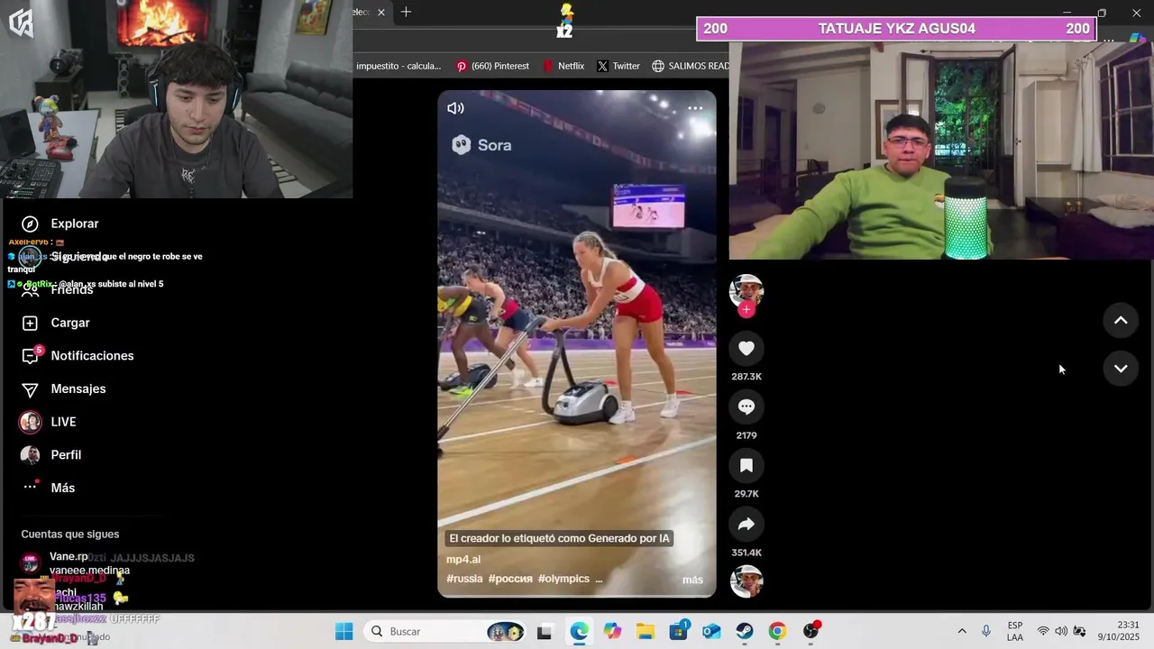Open the impuestito calculadora bookmark
The image size is (1154, 649).
click(398, 66)
